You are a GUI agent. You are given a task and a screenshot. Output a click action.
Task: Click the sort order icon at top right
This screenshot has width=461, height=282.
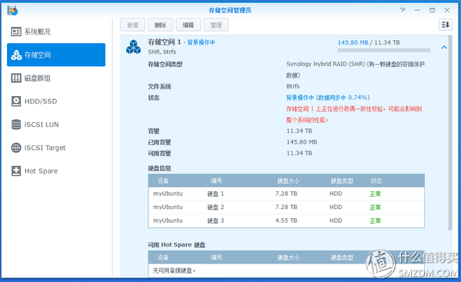(x=446, y=25)
